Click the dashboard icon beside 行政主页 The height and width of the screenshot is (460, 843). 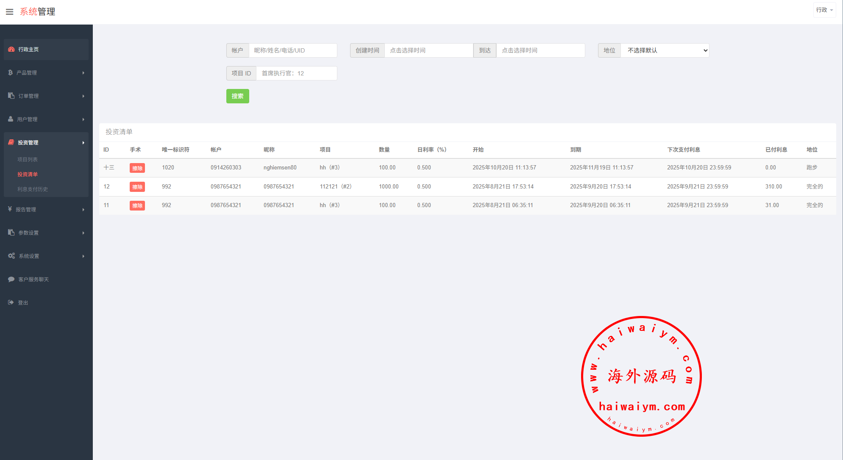11,50
